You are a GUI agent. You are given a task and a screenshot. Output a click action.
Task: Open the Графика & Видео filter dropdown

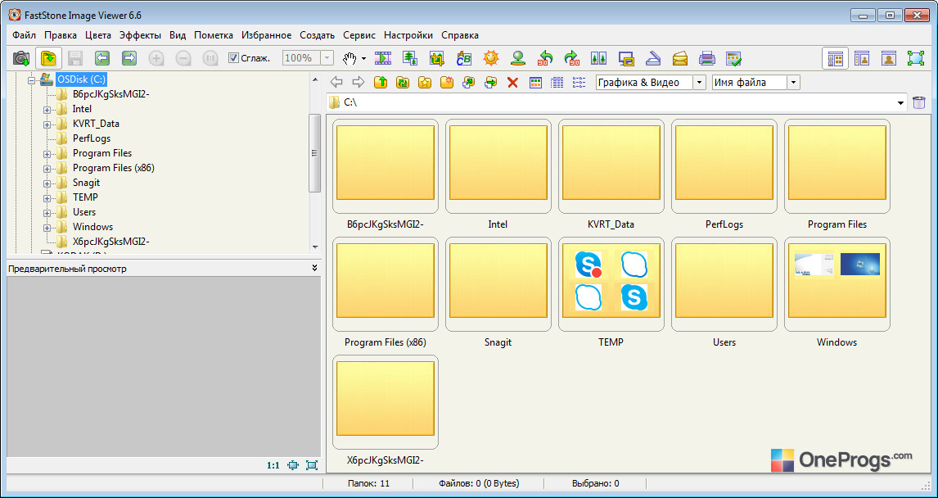click(x=699, y=83)
